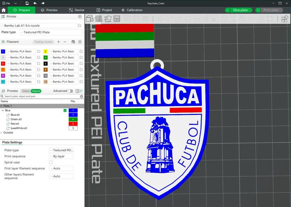Viewport: 291px width, 207px height.
Task: Open the Project tab
Action: tap(104, 10)
